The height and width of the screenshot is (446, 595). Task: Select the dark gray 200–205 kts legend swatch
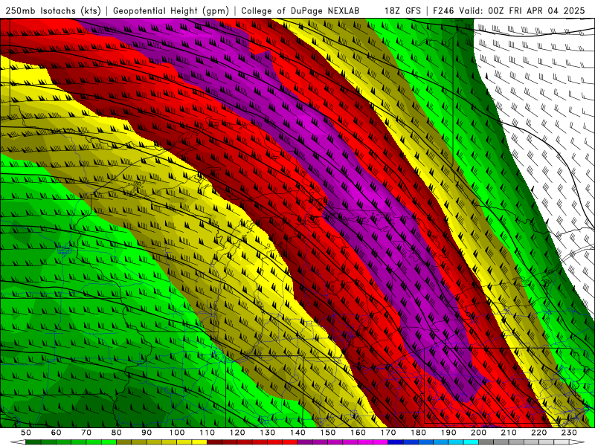[486, 442]
